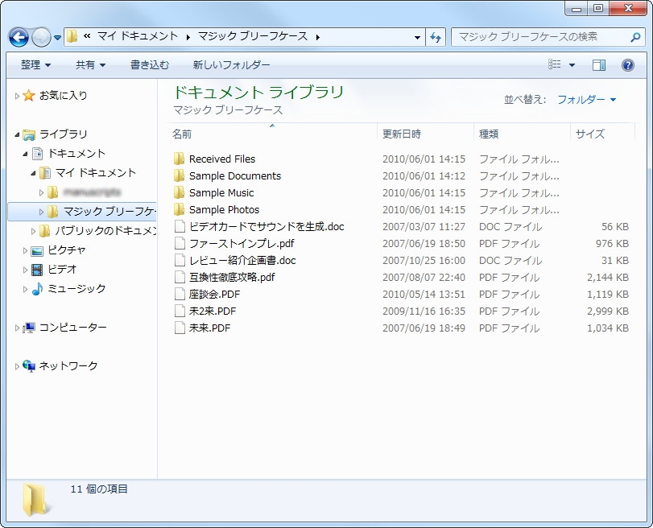Click the search magnifier icon
The image size is (653, 528).
[636, 37]
